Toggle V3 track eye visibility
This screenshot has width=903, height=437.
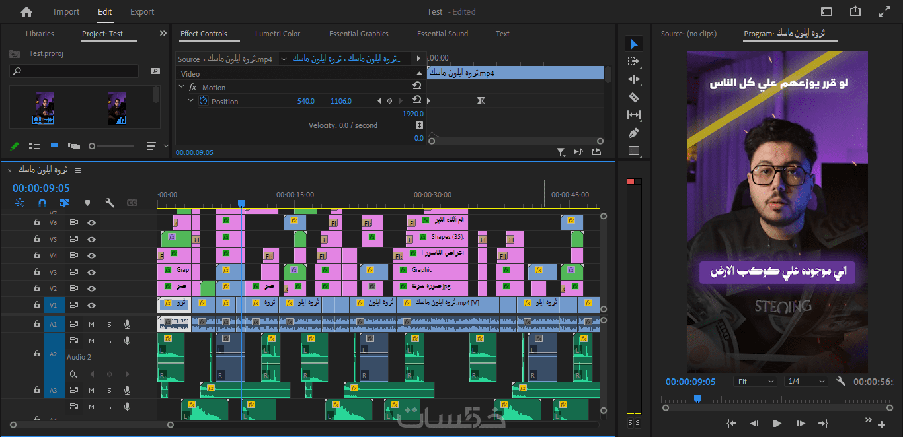point(91,272)
